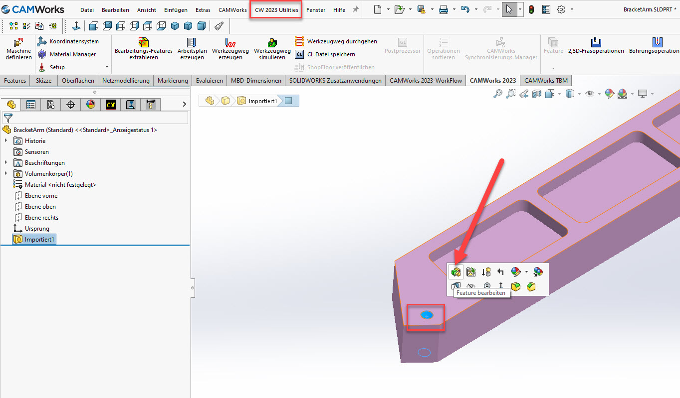Open the Bearbeiten menu
Screen dimensions: 680x398
tap(115, 10)
